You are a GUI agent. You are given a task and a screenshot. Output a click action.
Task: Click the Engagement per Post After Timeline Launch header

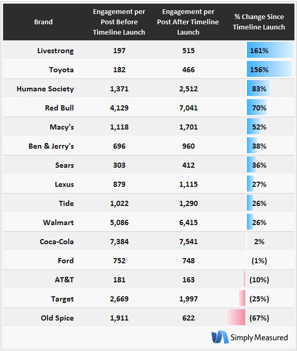coord(188,22)
